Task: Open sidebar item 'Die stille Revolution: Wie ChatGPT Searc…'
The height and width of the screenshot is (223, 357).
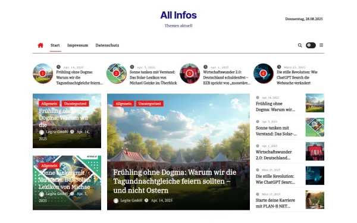Action: [275, 180]
